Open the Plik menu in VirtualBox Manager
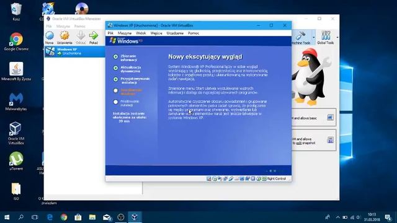Screen dimensions: 397x223 tap(49, 26)
